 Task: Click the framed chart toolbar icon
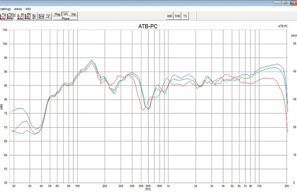pyautogui.click(x=41, y=17)
